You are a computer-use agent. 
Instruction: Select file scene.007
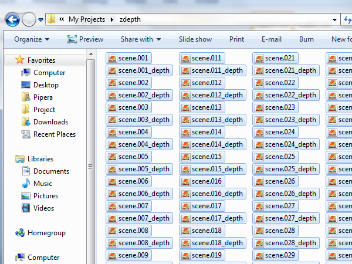(128, 206)
